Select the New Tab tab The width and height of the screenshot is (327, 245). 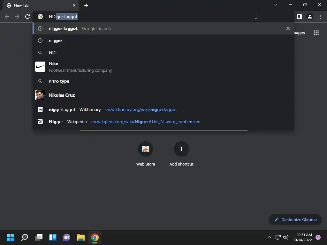(41, 5)
